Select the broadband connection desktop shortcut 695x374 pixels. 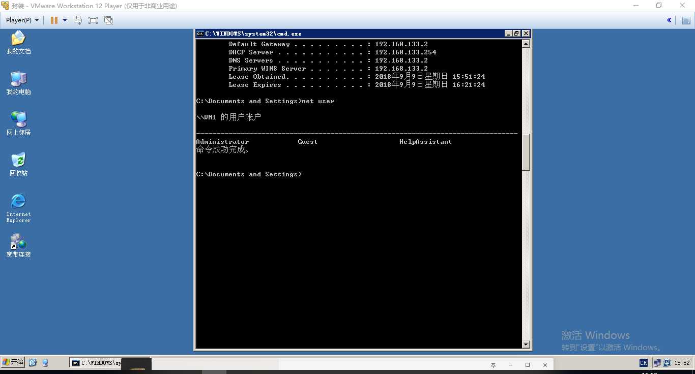[x=18, y=245]
